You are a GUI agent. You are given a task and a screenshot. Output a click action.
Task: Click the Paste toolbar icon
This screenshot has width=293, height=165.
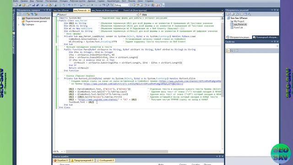click(50, 5)
